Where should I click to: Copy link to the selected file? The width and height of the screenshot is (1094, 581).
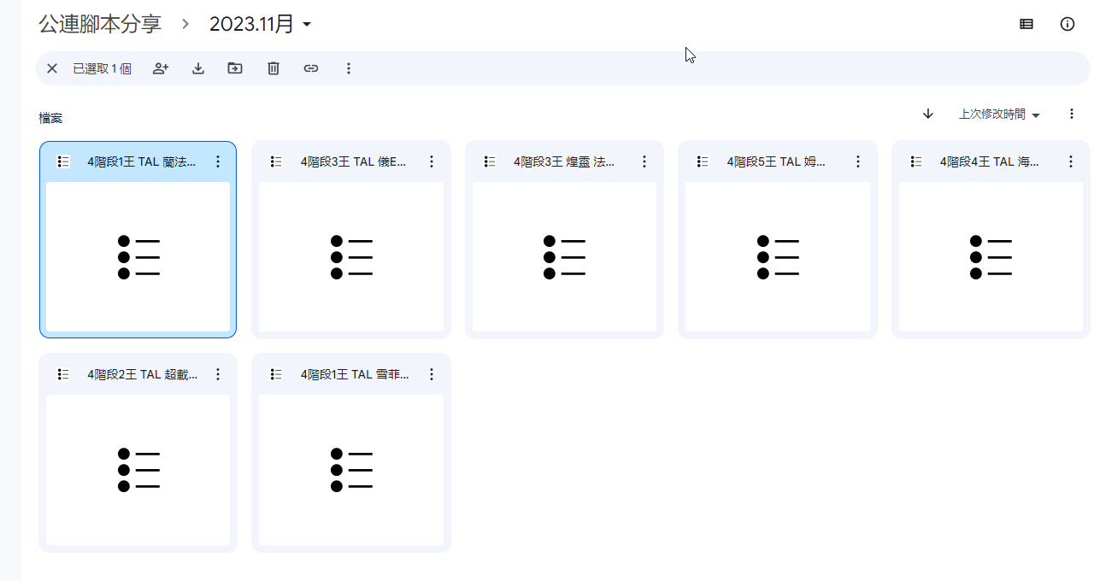pyautogui.click(x=311, y=68)
